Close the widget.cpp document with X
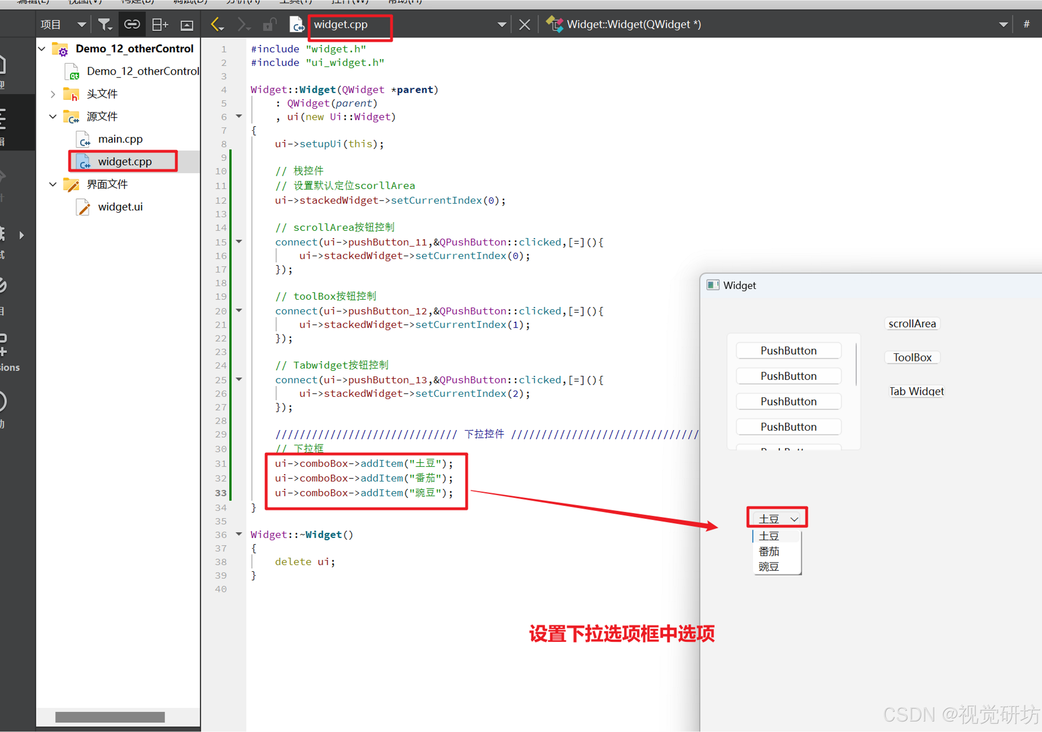The height and width of the screenshot is (732, 1042). click(x=525, y=24)
